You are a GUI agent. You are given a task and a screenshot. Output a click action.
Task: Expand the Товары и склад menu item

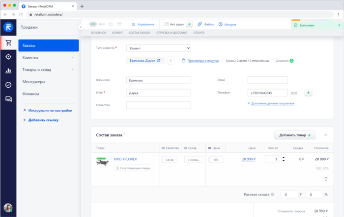49,70
